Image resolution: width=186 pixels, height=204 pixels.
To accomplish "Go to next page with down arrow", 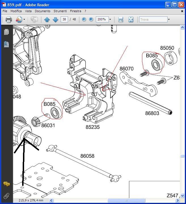I will click(x=55, y=20).
